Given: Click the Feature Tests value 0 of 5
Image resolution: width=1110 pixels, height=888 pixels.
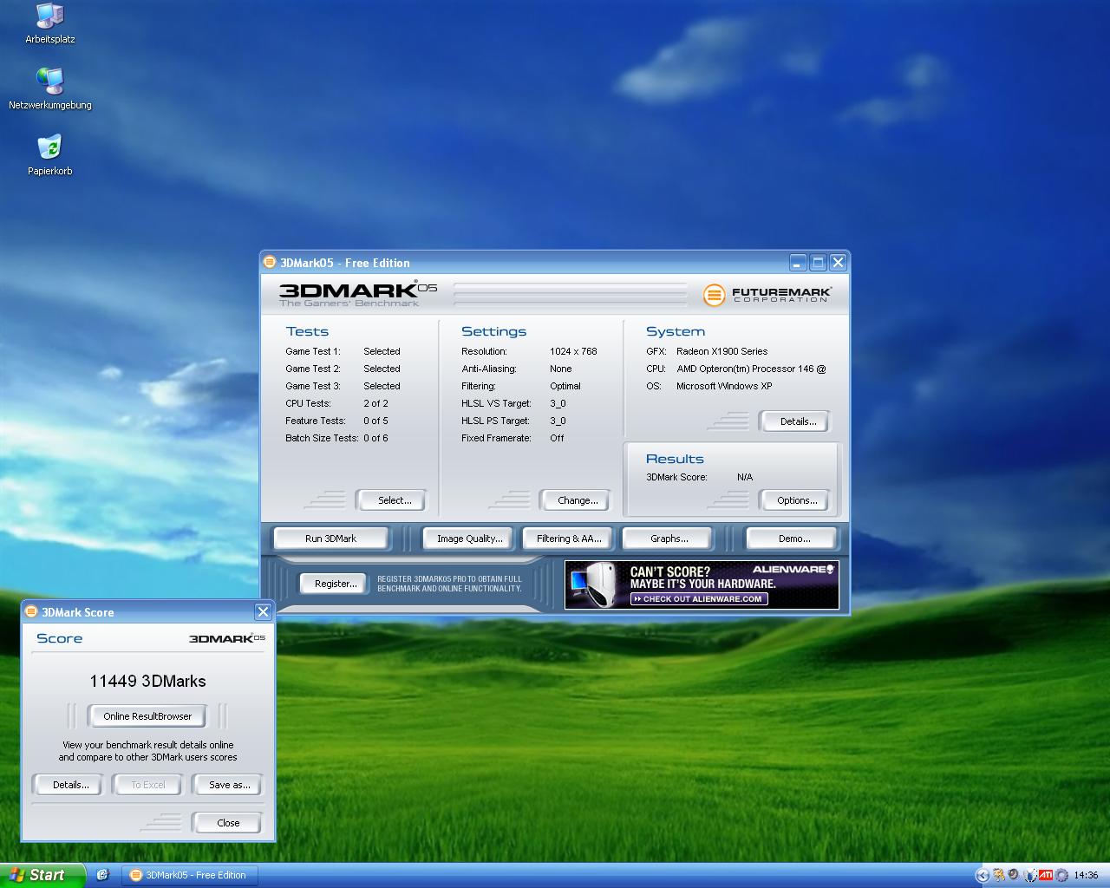Looking at the screenshot, I should pyautogui.click(x=375, y=421).
